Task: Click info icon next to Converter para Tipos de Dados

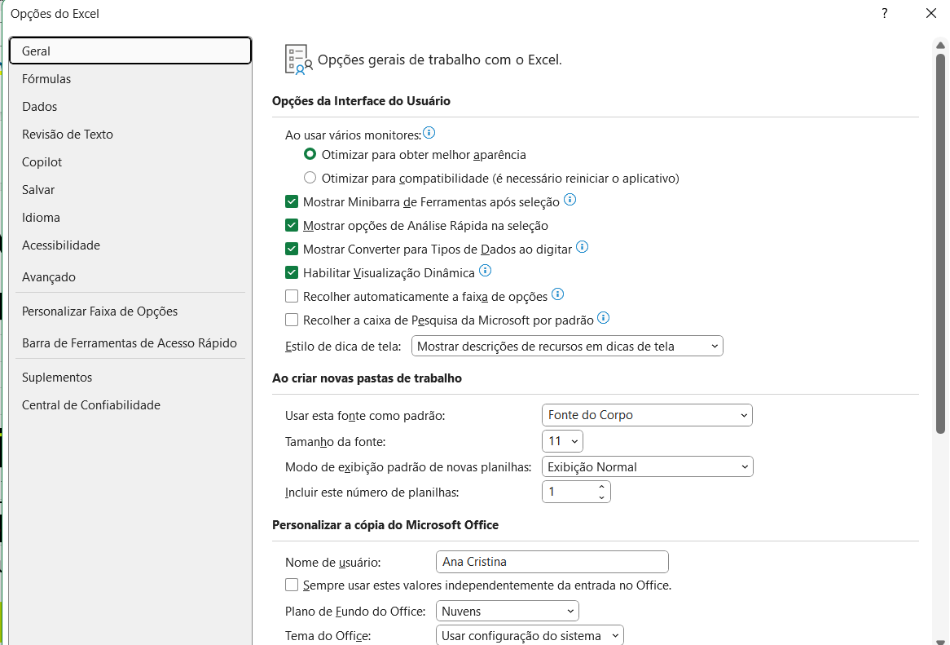Action: [582, 247]
